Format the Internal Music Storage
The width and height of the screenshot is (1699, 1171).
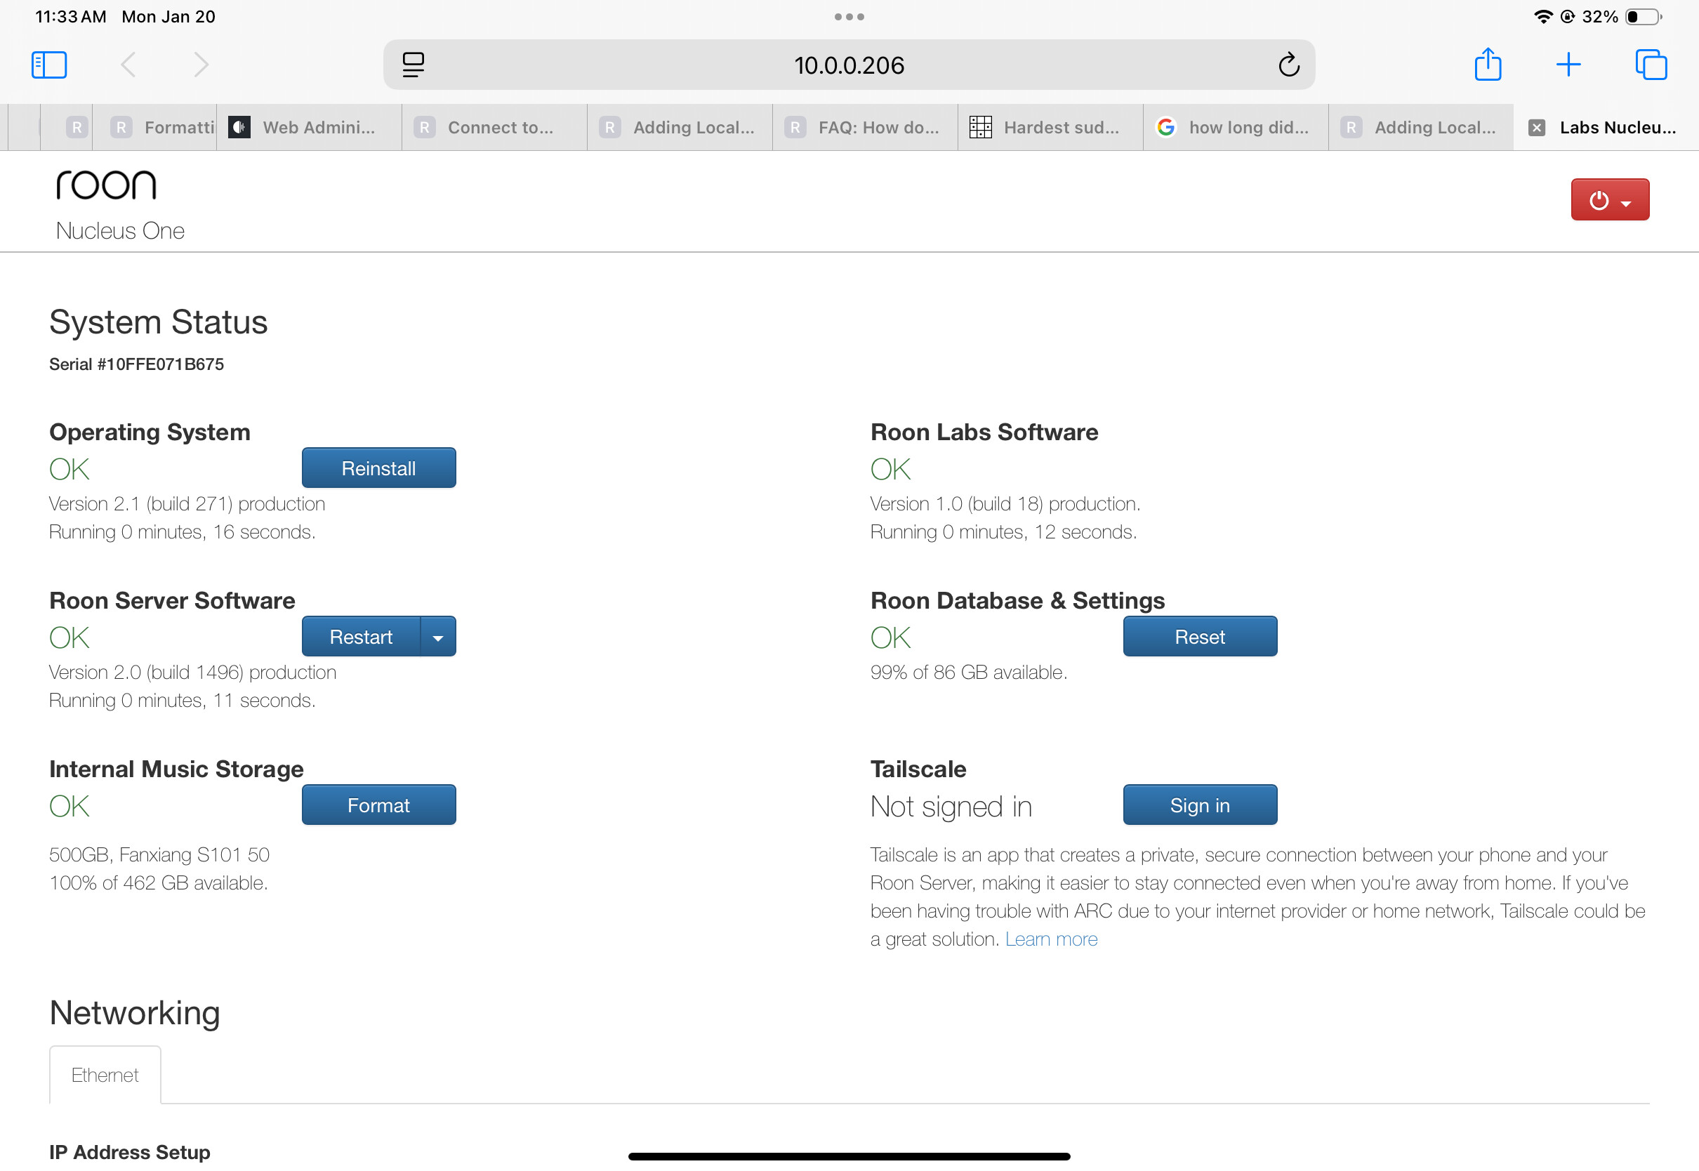pyautogui.click(x=378, y=805)
